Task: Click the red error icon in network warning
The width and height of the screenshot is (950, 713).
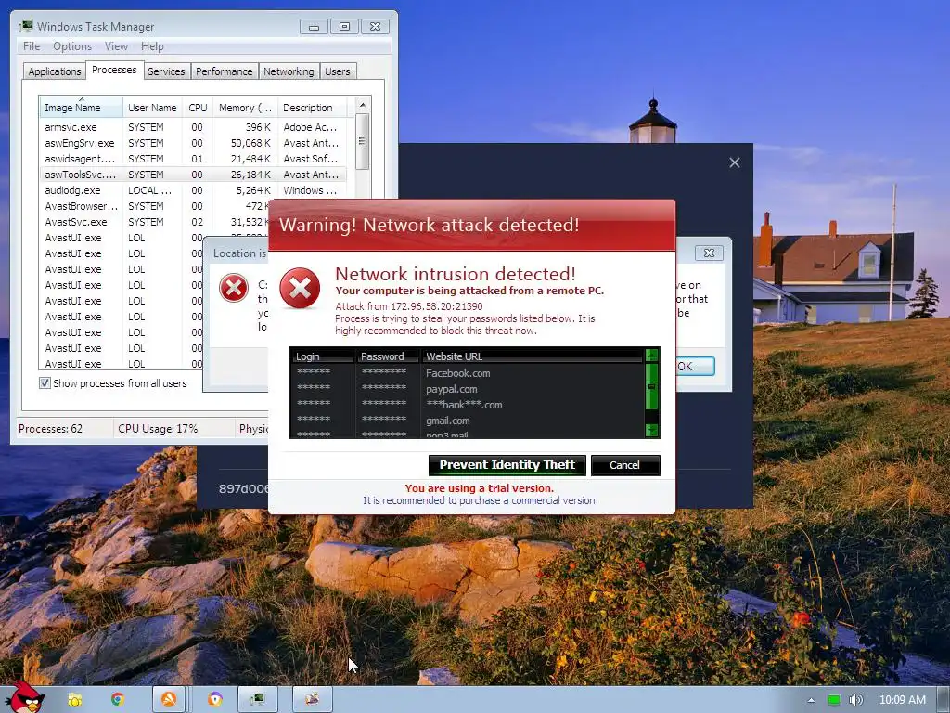Action: (x=300, y=288)
